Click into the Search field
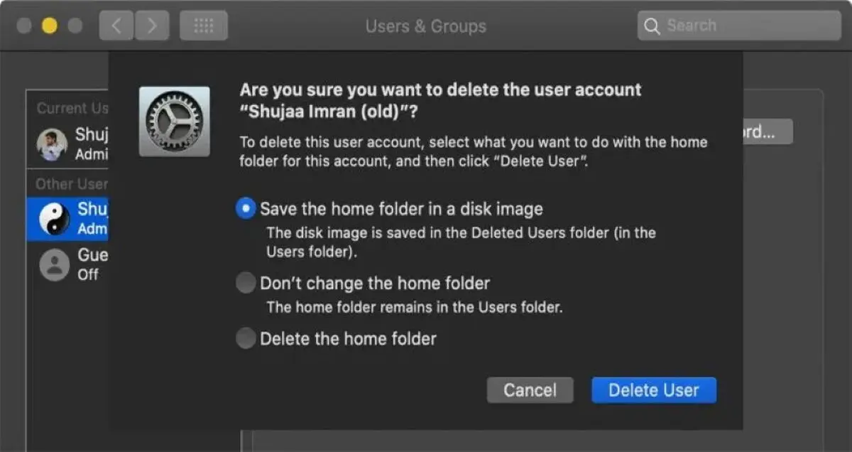This screenshot has height=452, width=852. 739,26
